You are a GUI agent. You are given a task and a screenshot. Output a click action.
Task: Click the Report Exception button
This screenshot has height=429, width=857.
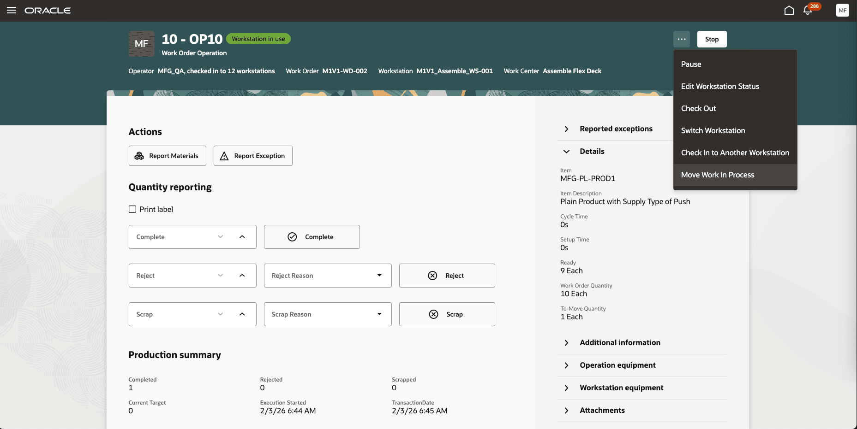pyautogui.click(x=253, y=156)
